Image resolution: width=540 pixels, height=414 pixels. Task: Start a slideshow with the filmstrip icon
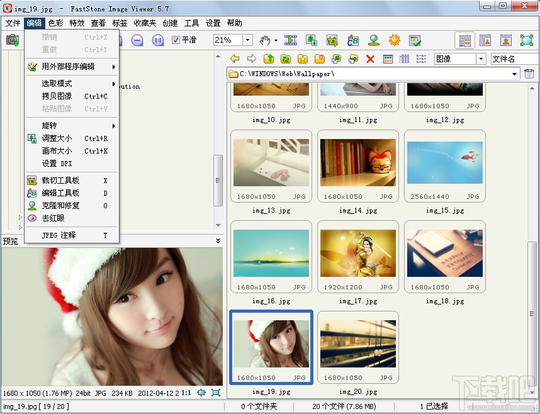coord(290,40)
